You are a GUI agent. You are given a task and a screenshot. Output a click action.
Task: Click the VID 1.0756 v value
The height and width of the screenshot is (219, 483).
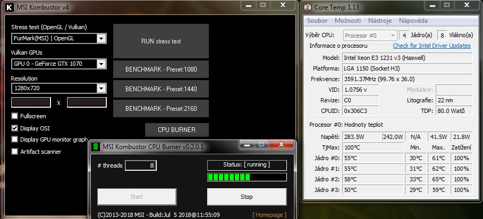click(360, 90)
